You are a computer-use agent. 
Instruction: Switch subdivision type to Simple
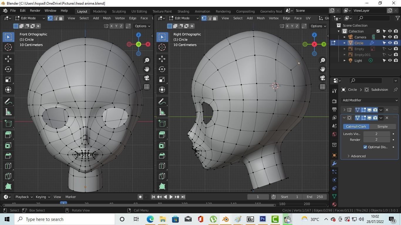(x=383, y=126)
